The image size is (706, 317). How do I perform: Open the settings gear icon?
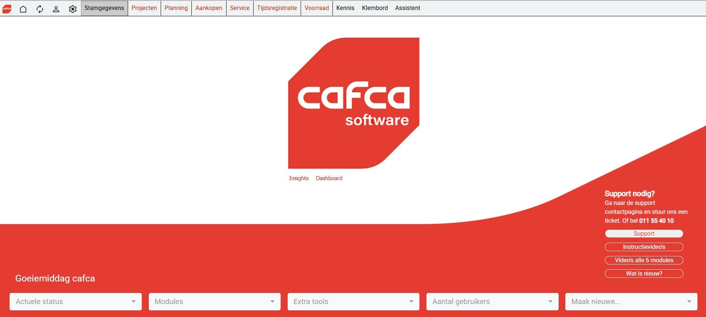[73, 9]
